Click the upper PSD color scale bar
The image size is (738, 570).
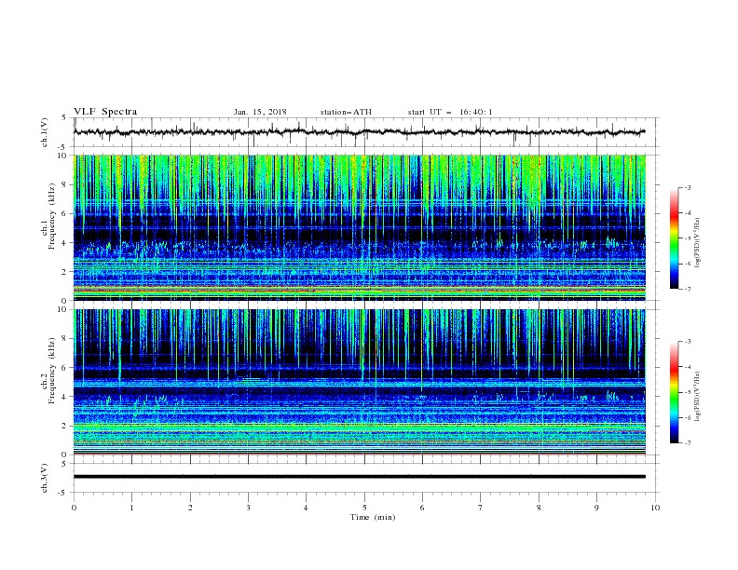pyautogui.click(x=675, y=238)
